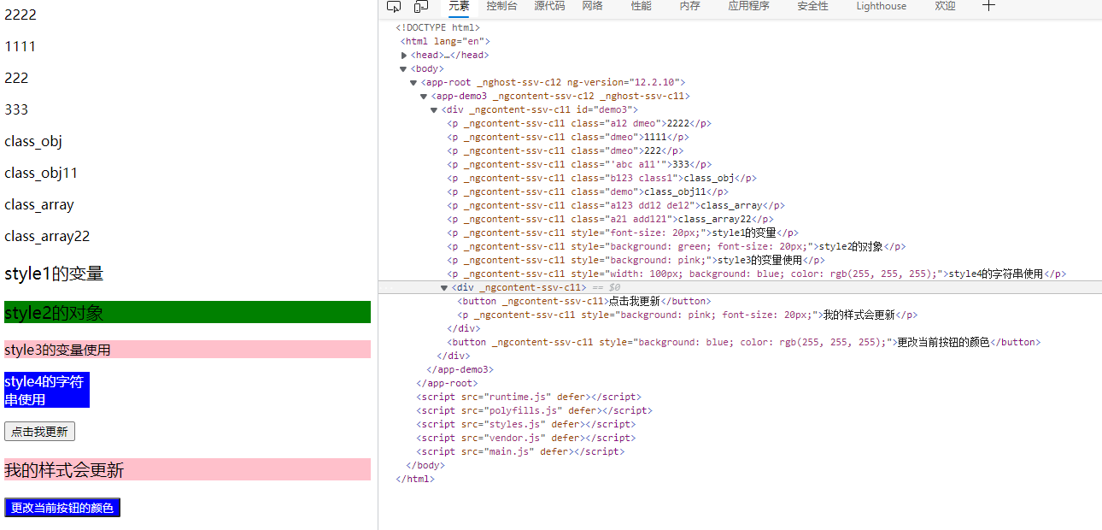Click the 2222 paragraph on the page

21,15
